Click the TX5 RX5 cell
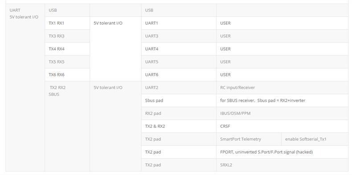 point(67,62)
